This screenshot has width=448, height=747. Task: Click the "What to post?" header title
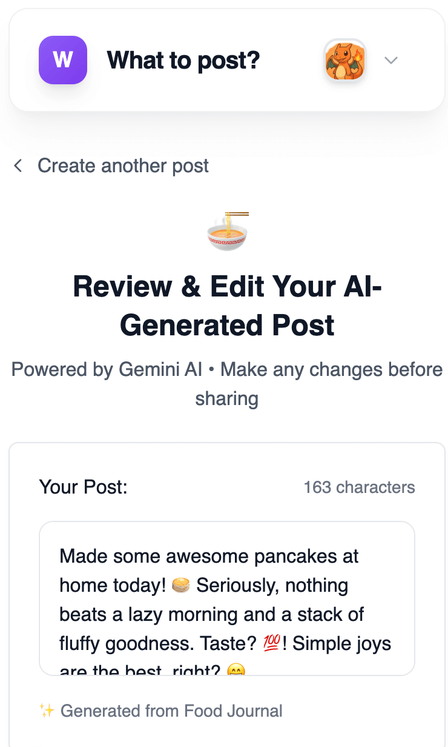click(183, 60)
